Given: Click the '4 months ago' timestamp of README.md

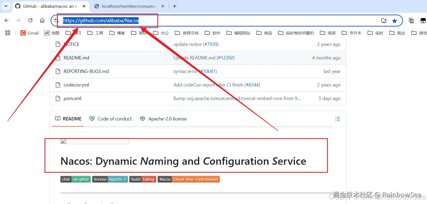Looking at the screenshot, I should 326,58.
